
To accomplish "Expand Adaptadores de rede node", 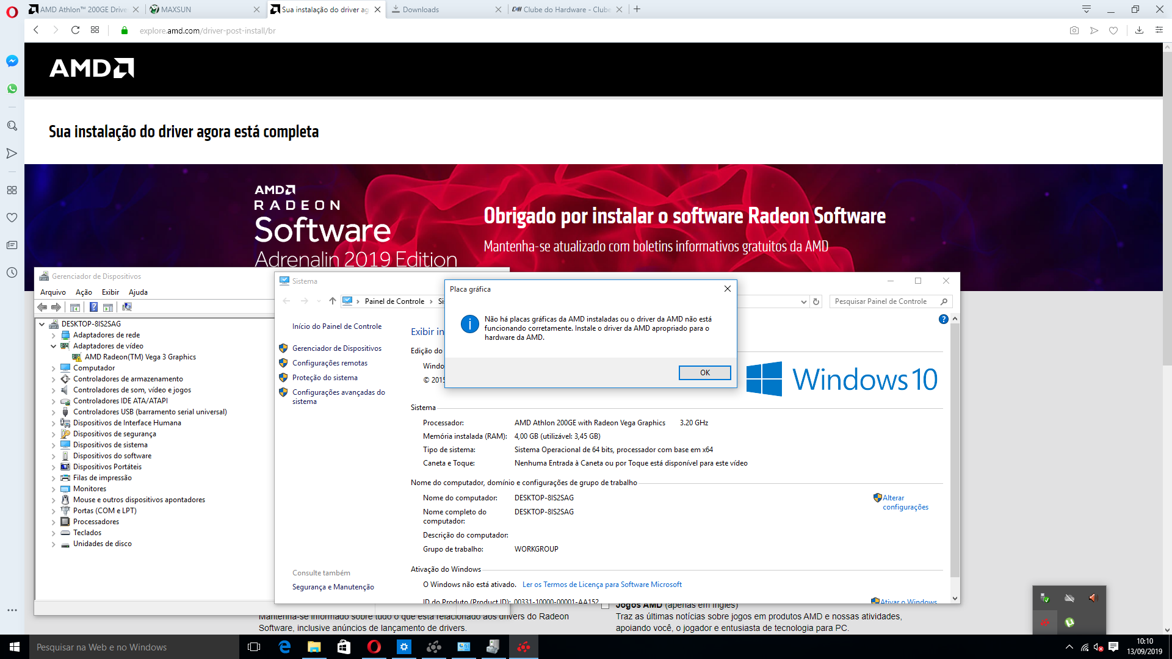I will click(53, 335).
